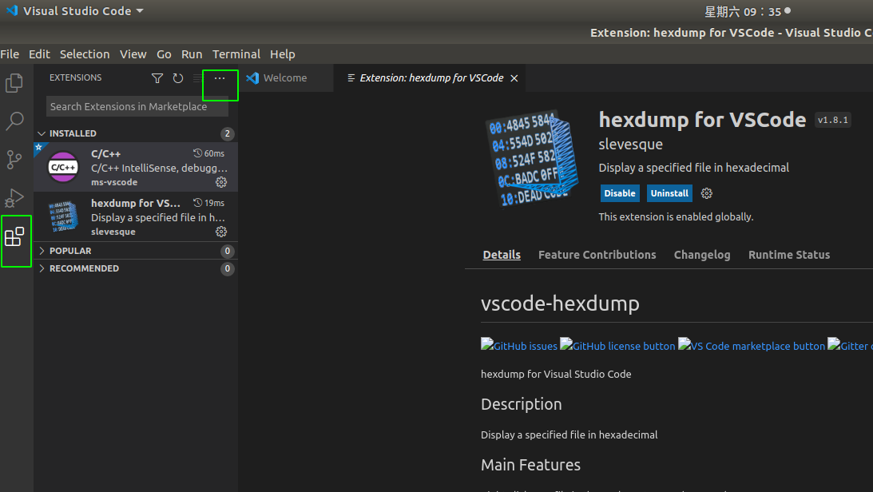
Task: Select the Details tab
Action: tap(502, 255)
